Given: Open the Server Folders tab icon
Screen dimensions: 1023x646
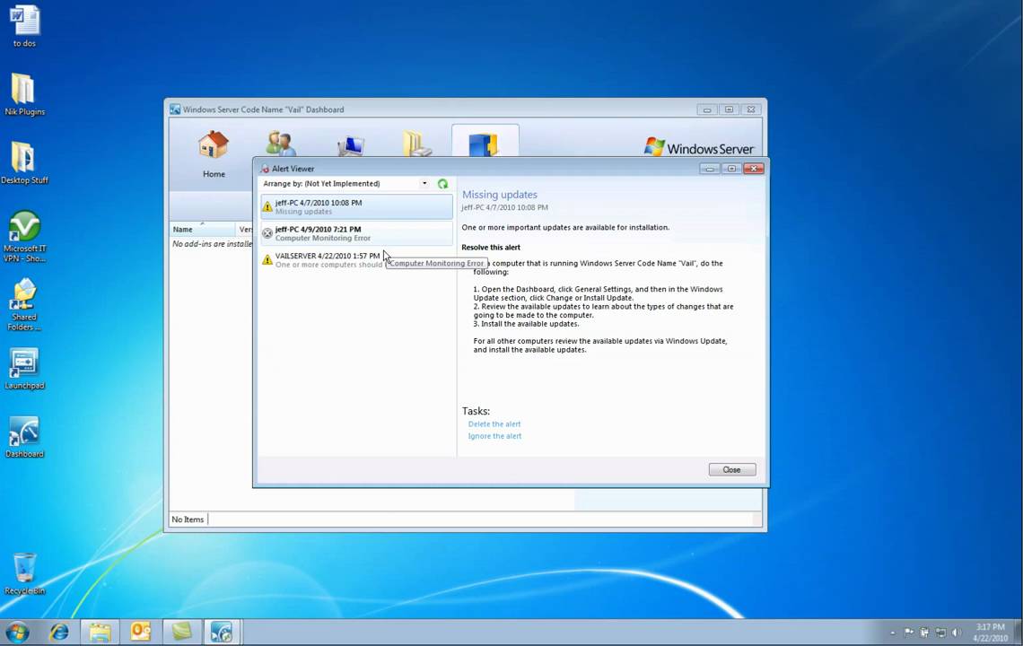Looking at the screenshot, I should tap(417, 144).
